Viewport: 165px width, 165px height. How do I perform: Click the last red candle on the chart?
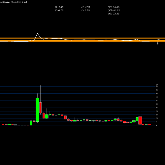tap(149, 125)
